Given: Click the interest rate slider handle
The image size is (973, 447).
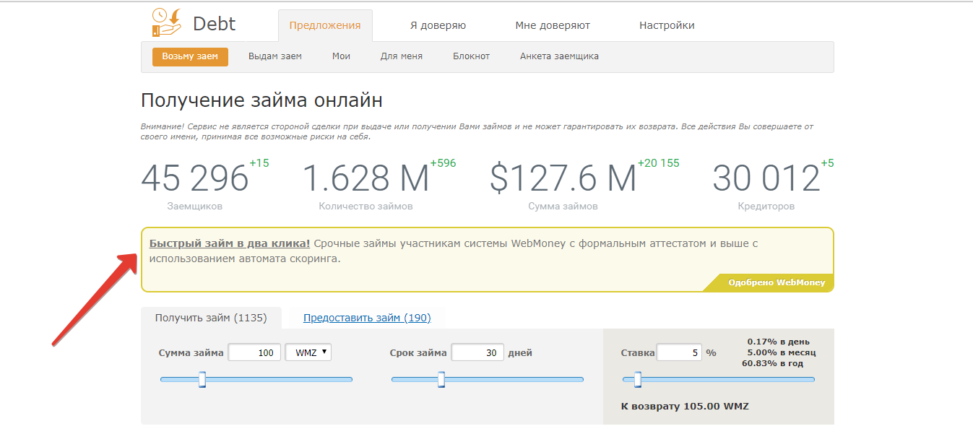Looking at the screenshot, I should pyautogui.click(x=637, y=379).
